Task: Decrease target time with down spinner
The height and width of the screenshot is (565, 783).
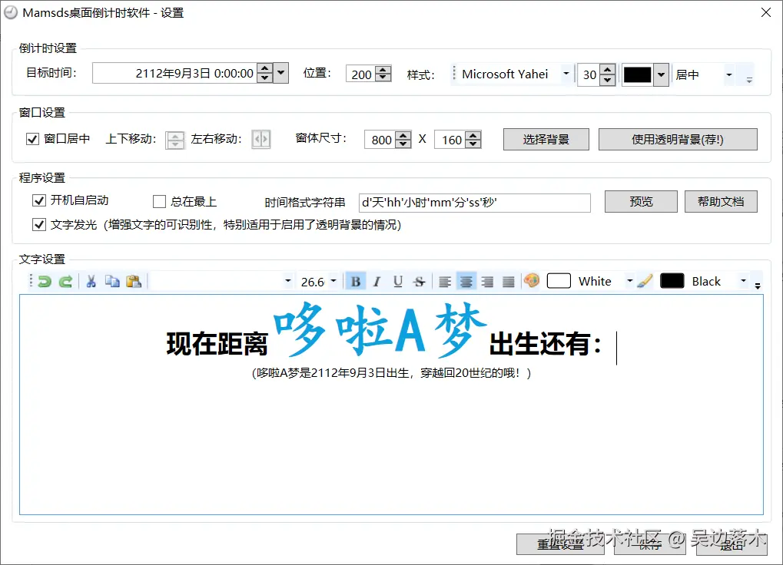Action: coord(265,78)
